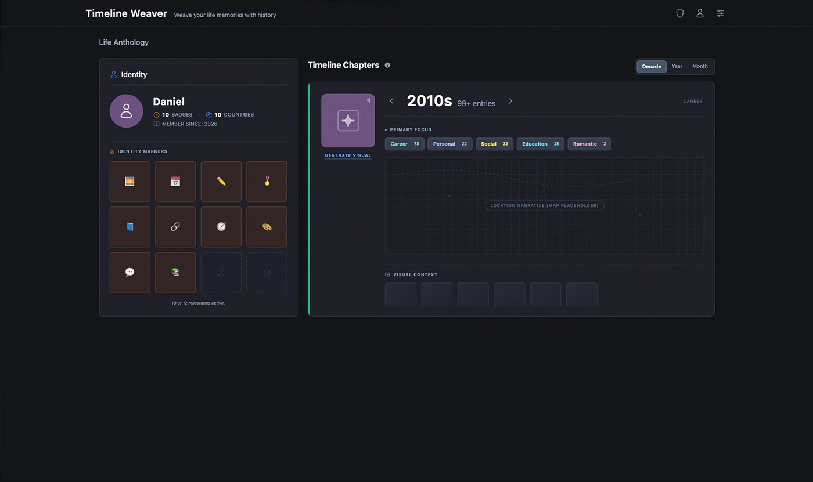The image size is (813, 482).
Task: Click the Generate Visual link
Action: coord(348,155)
